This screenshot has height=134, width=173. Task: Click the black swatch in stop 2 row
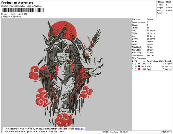click(139, 66)
